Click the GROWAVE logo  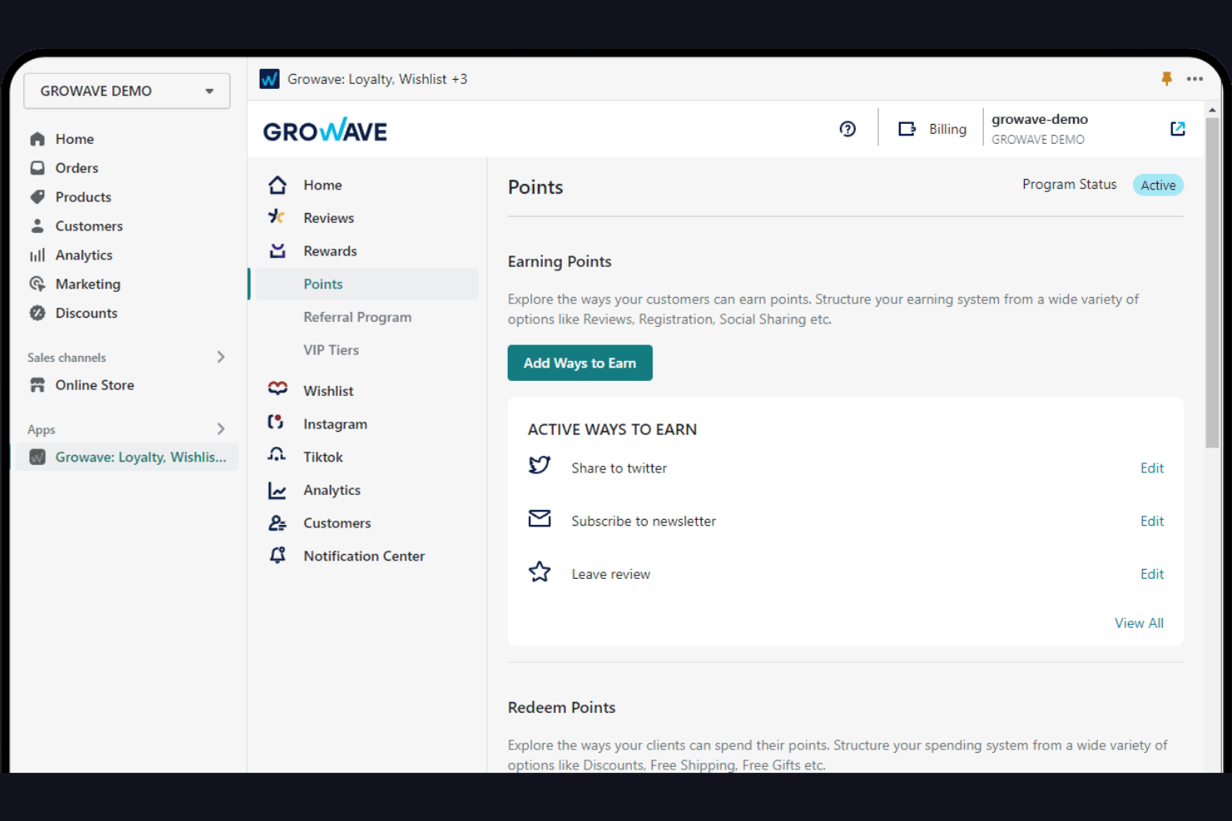[x=325, y=131]
